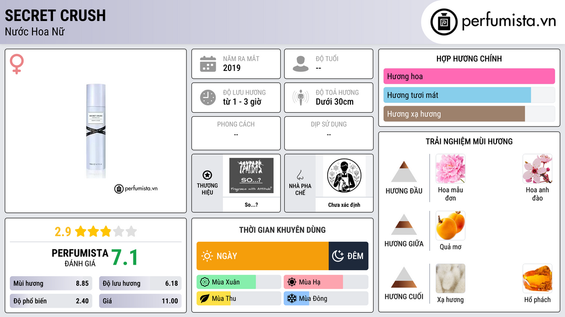Click the THỜI GIAN KHUYÊN DÙNG heading
Viewport: 565px width, 317px height.
pos(282,230)
